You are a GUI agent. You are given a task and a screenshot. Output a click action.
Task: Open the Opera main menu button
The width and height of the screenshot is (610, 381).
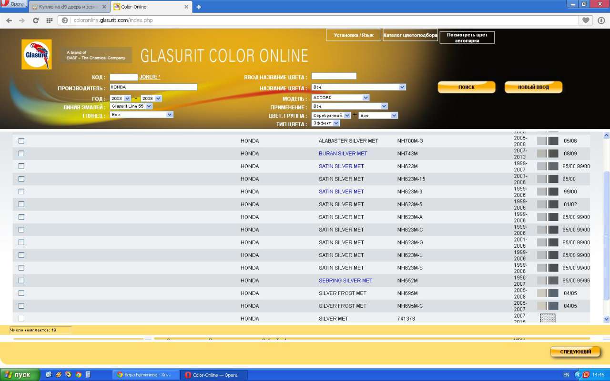[13, 4]
